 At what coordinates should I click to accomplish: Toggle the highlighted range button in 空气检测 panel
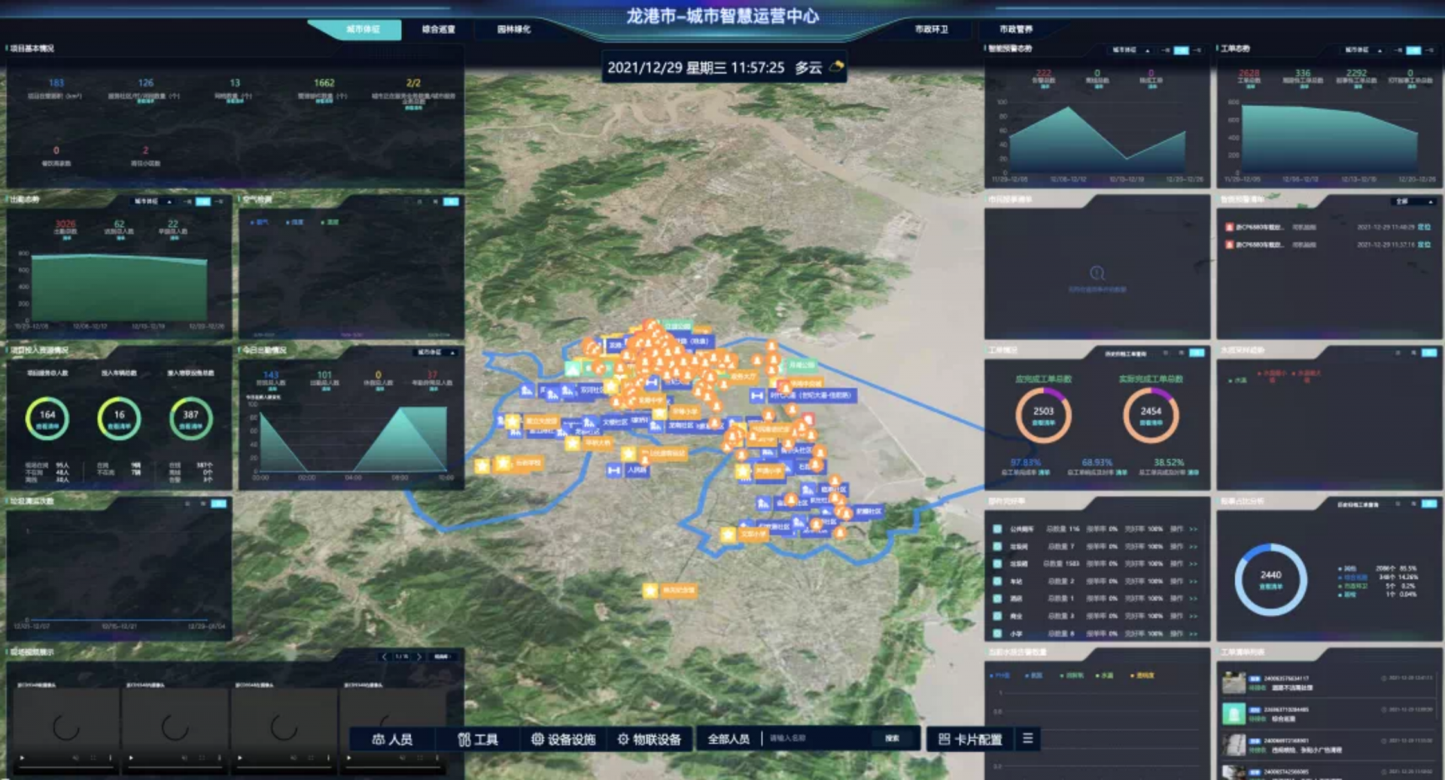pos(451,202)
